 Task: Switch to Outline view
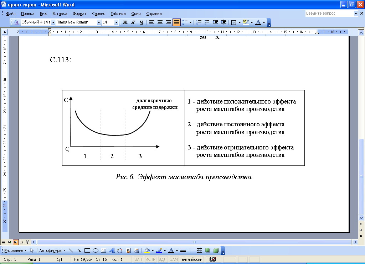[22, 242]
